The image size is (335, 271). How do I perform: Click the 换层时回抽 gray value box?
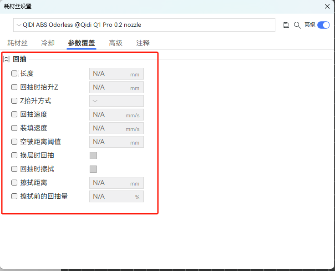point(93,156)
